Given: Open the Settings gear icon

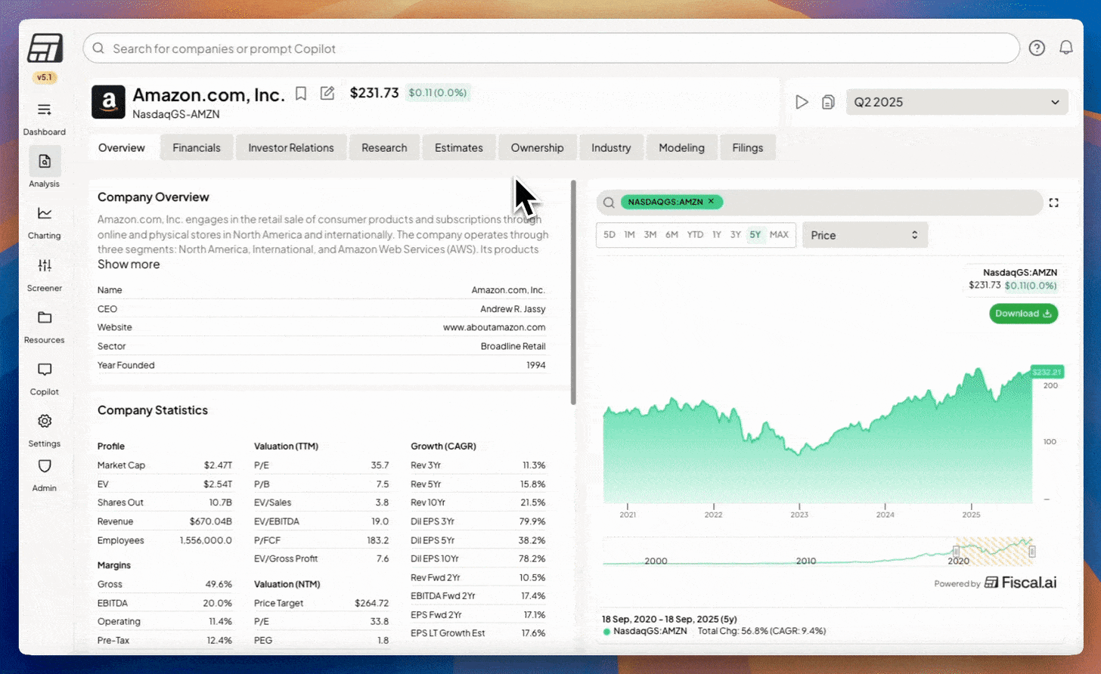Looking at the screenshot, I should pyautogui.click(x=45, y=421).
